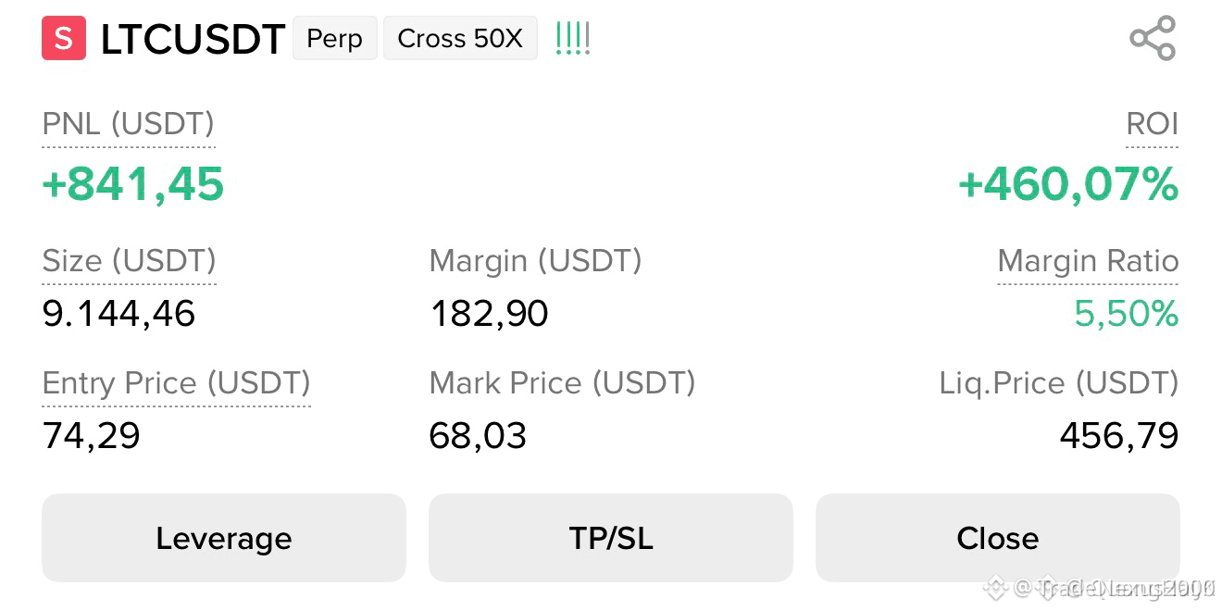
Task: Tap the 5,50% margin ratio value
Action: (1127, 315)
